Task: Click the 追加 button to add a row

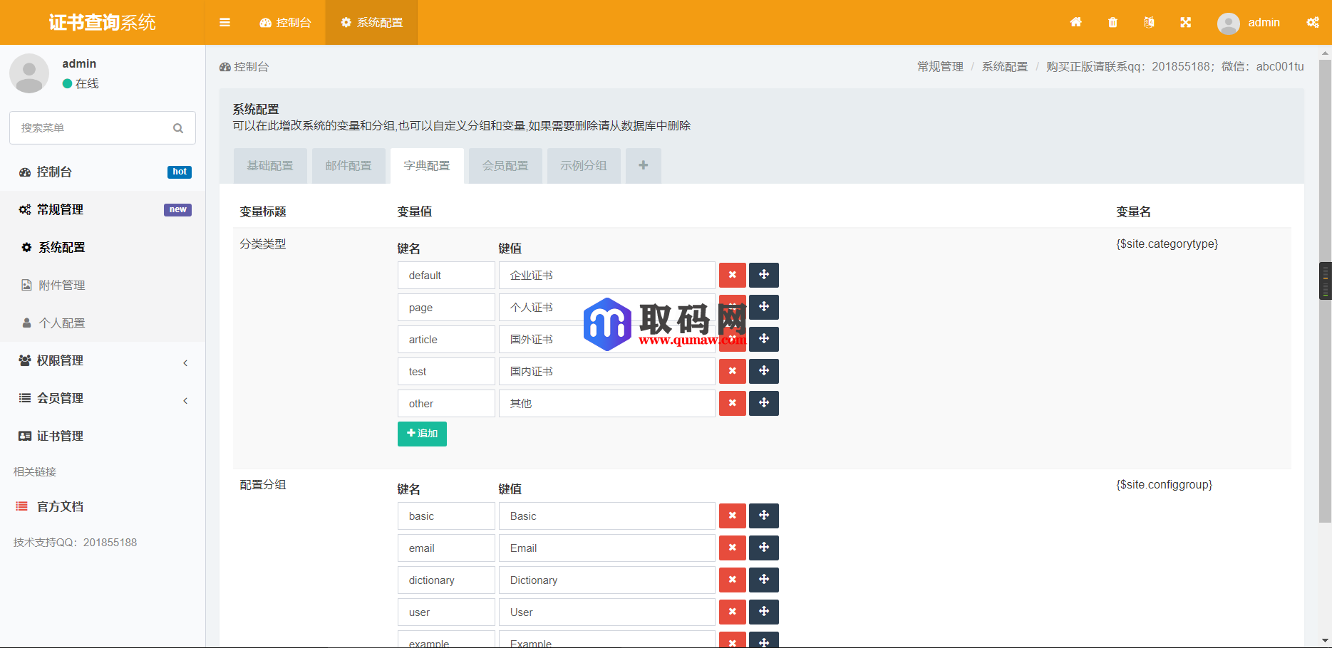Action: pos(422,434)
